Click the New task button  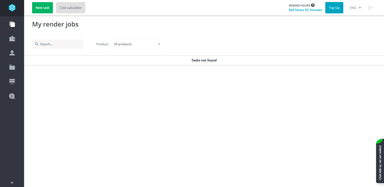coord(42,8)
